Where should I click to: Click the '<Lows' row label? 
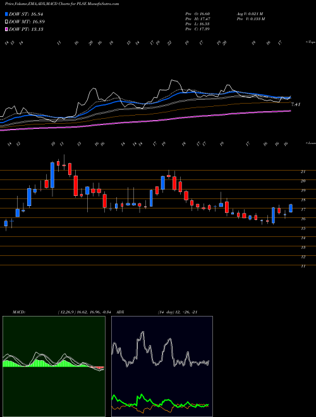[x=310, y=143]
